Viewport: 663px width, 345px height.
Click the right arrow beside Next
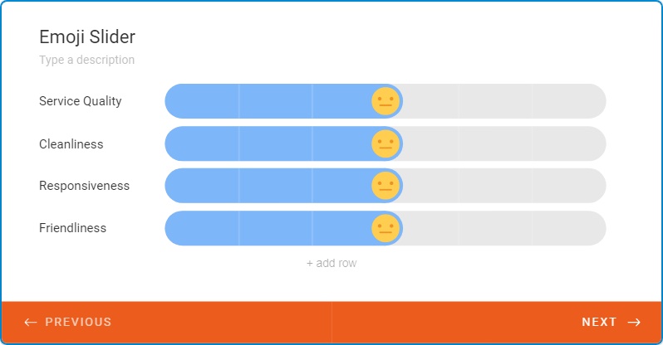coord(634,323)
